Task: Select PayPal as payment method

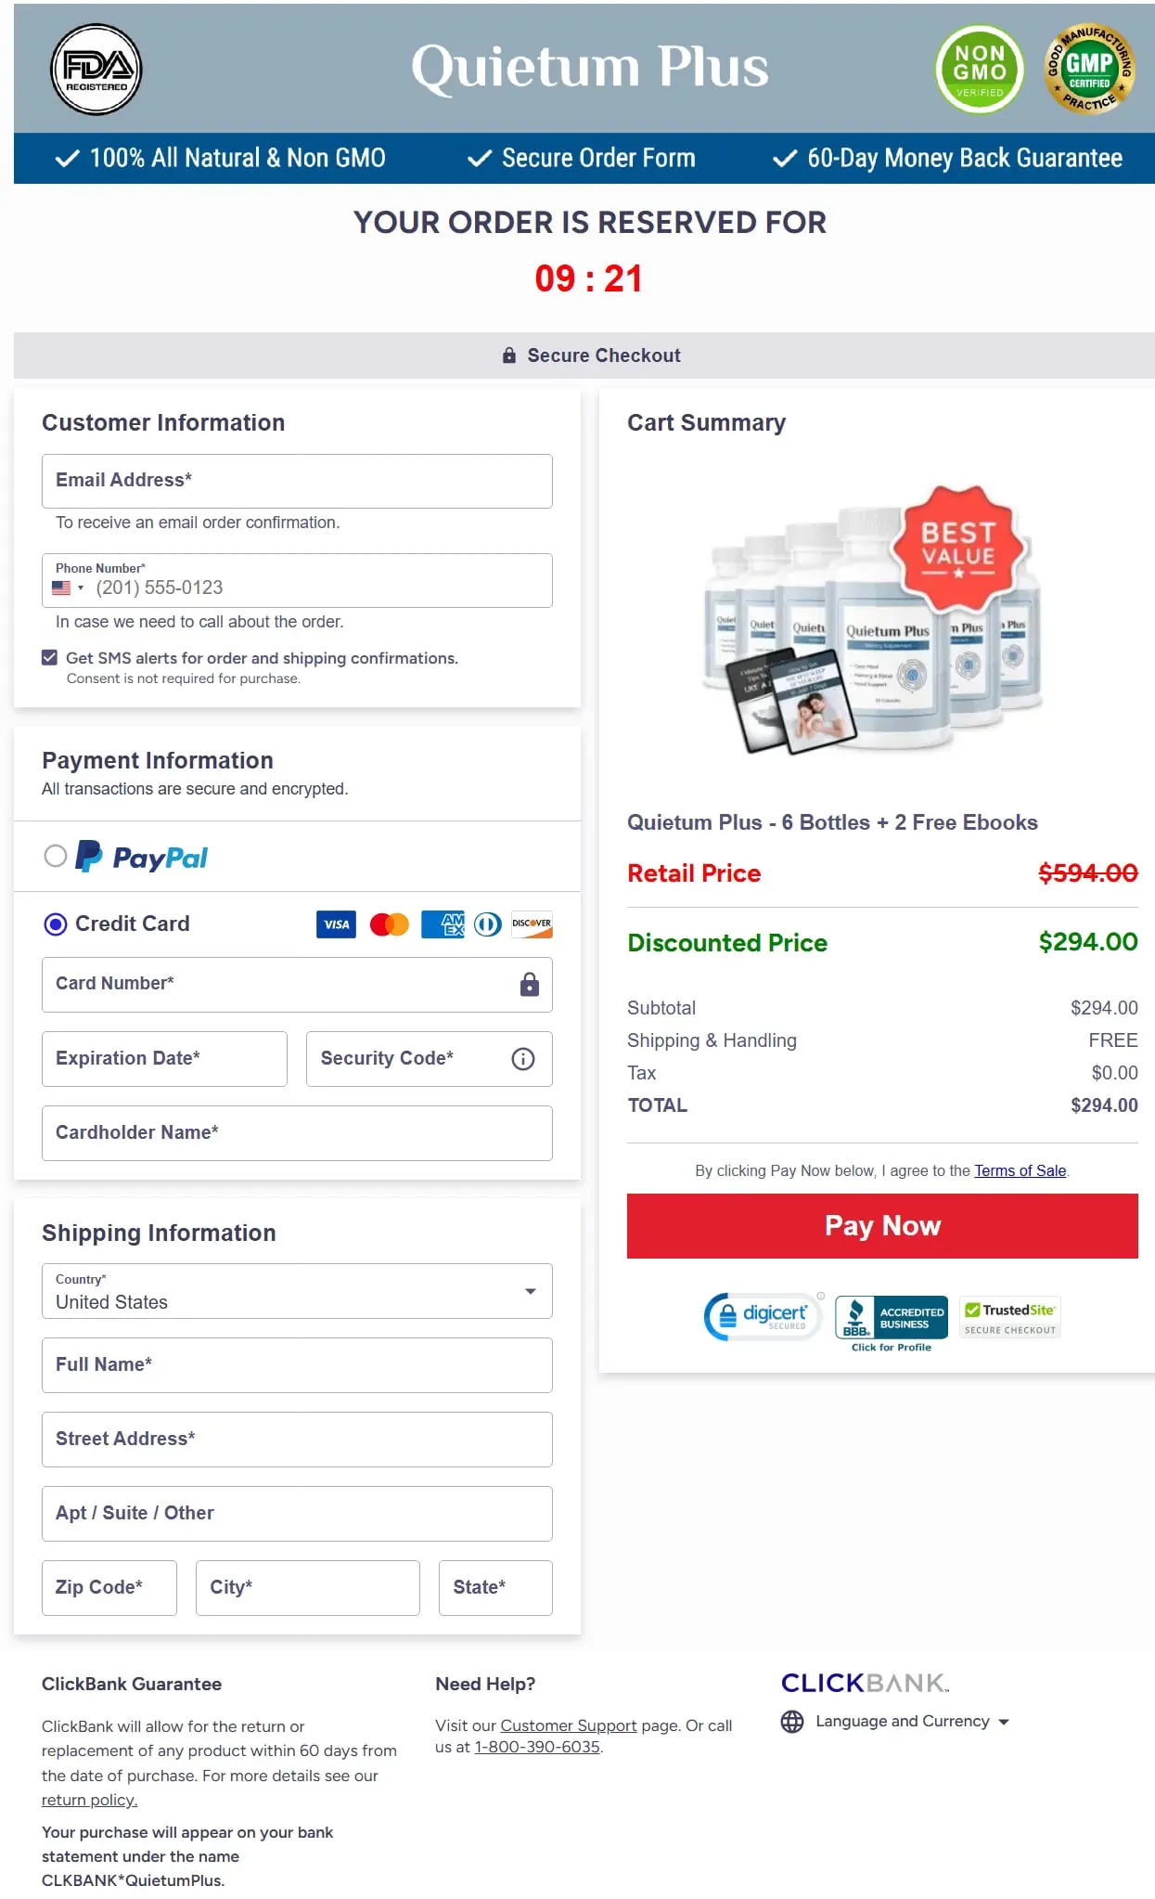Action: (x=56, y=856)
